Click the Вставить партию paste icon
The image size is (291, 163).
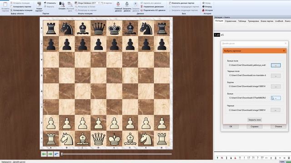5,5
